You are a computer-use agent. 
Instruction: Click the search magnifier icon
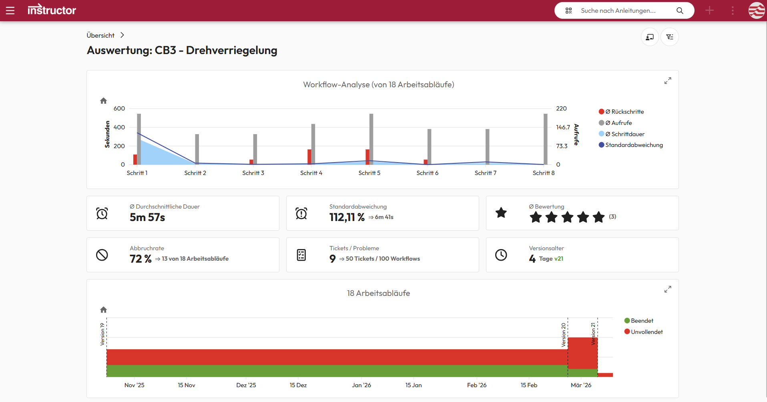[x=680, y=11]
